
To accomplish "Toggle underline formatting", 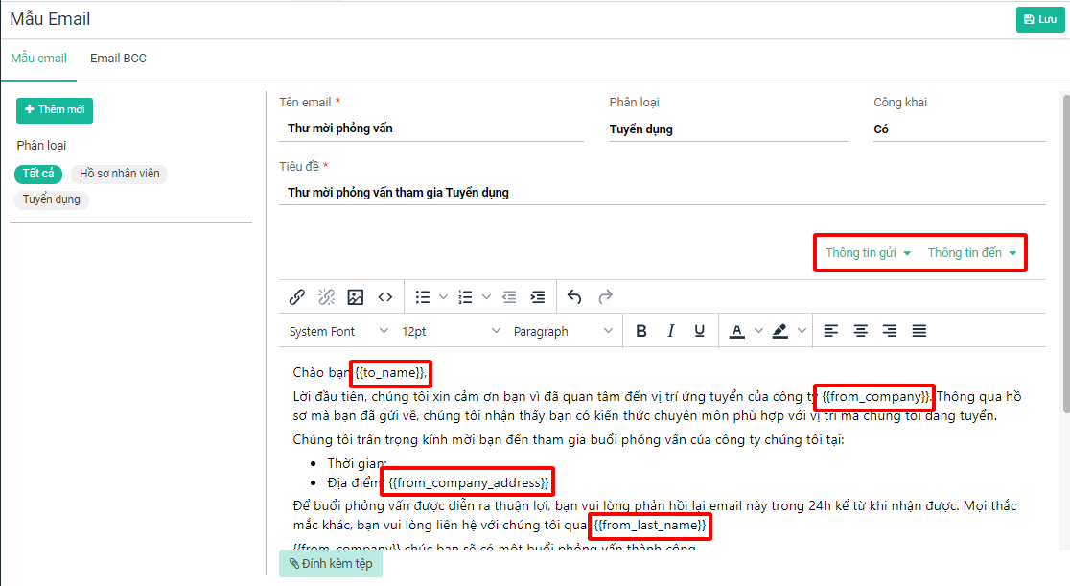I will click(700, 331).
